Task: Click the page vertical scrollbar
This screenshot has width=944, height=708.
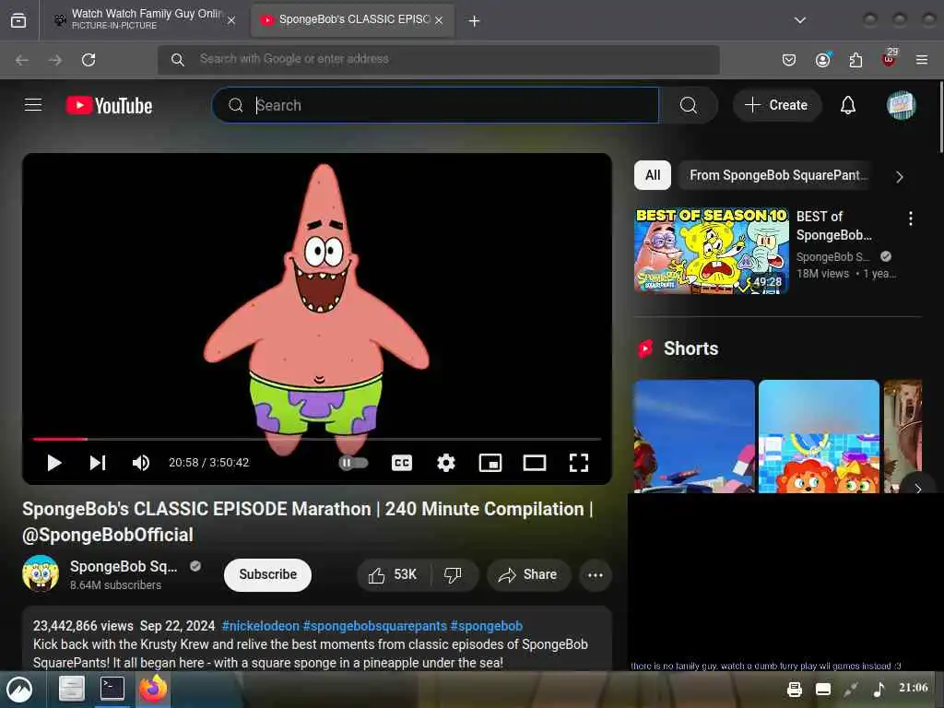Action: [x=940, y=117]
